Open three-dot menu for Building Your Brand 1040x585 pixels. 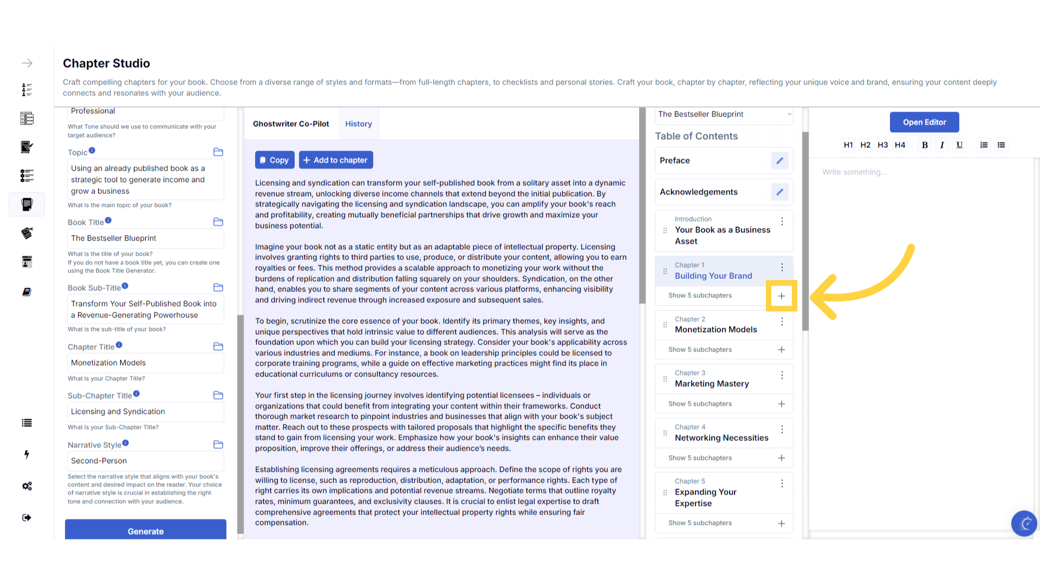pyautogui.click(x=782, y=268)
